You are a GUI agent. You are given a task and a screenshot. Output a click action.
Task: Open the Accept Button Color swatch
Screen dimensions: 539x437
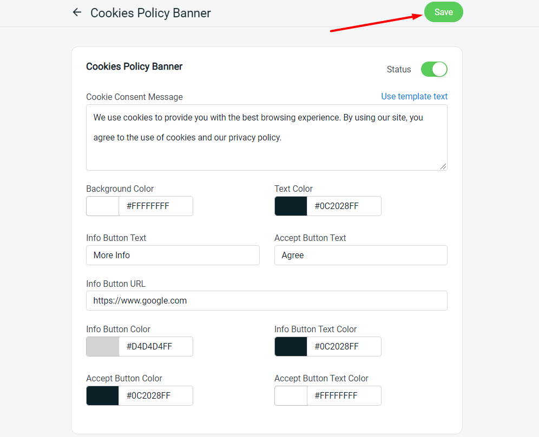pyautogui.click(x=103, y=396)
